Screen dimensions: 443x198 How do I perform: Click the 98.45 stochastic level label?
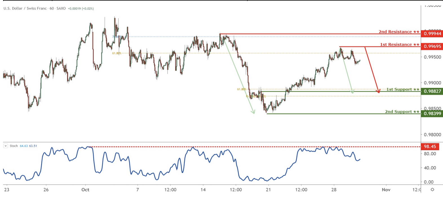pos(430,147)
